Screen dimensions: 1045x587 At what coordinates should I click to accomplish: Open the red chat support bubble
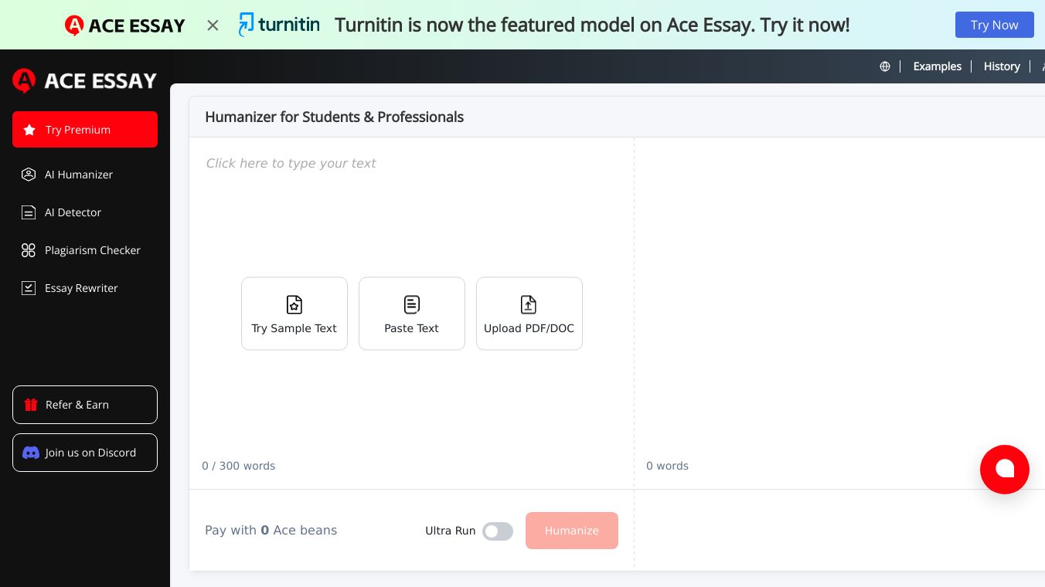(1004, 469)
